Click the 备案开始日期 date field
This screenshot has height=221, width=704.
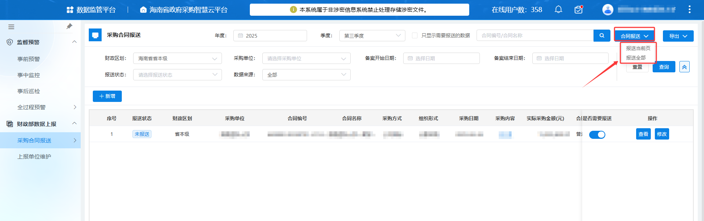tap(441, 58)
